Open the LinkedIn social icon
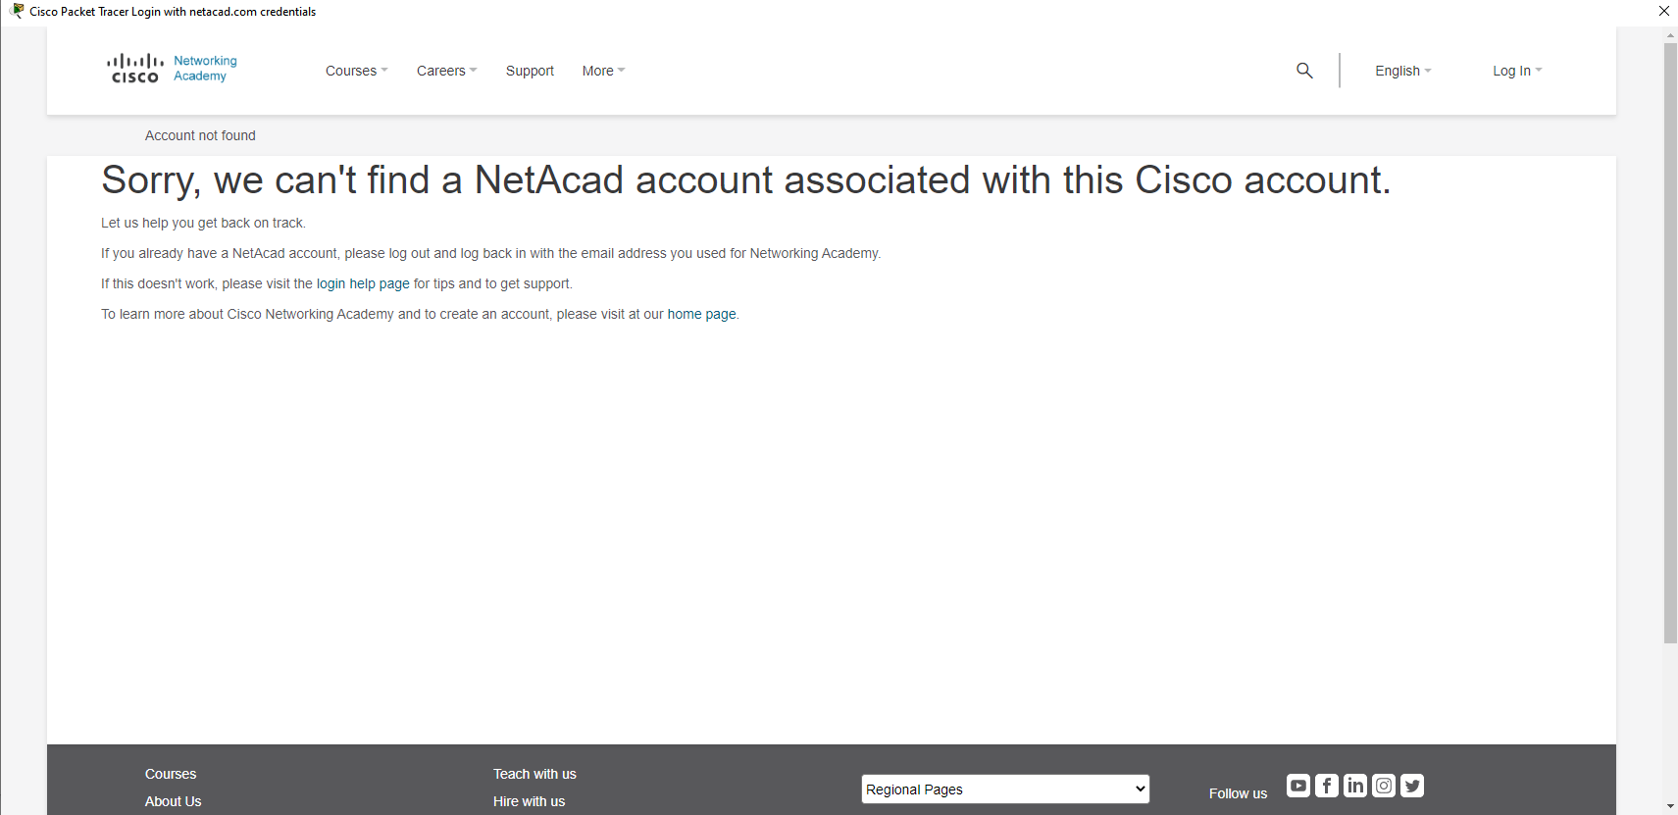The image size is (1678, 815). click(1355, 786)
